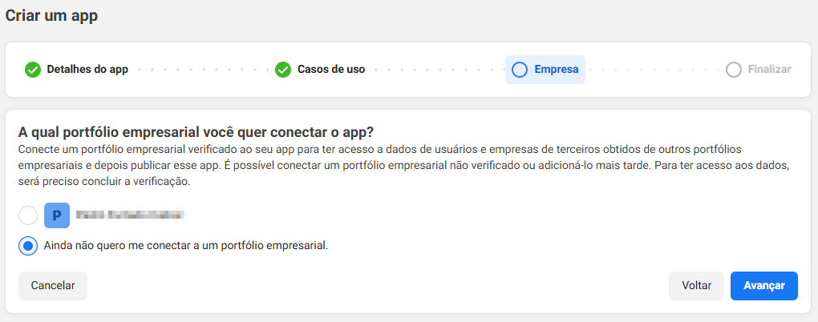This screenshot has width=818, height=322.
Task: Jump to the Finalizar step
Action: [x=770, y=70]
